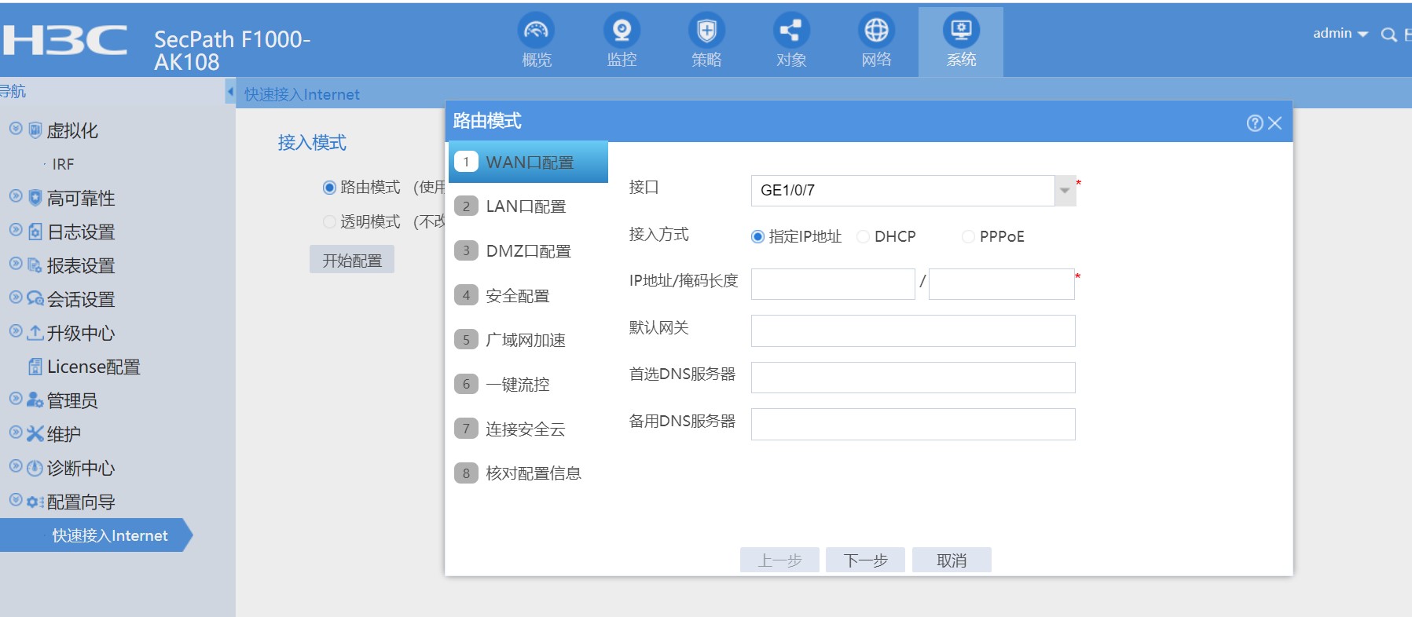Open the 系统 system monitor icon

[x=961, y=31]
